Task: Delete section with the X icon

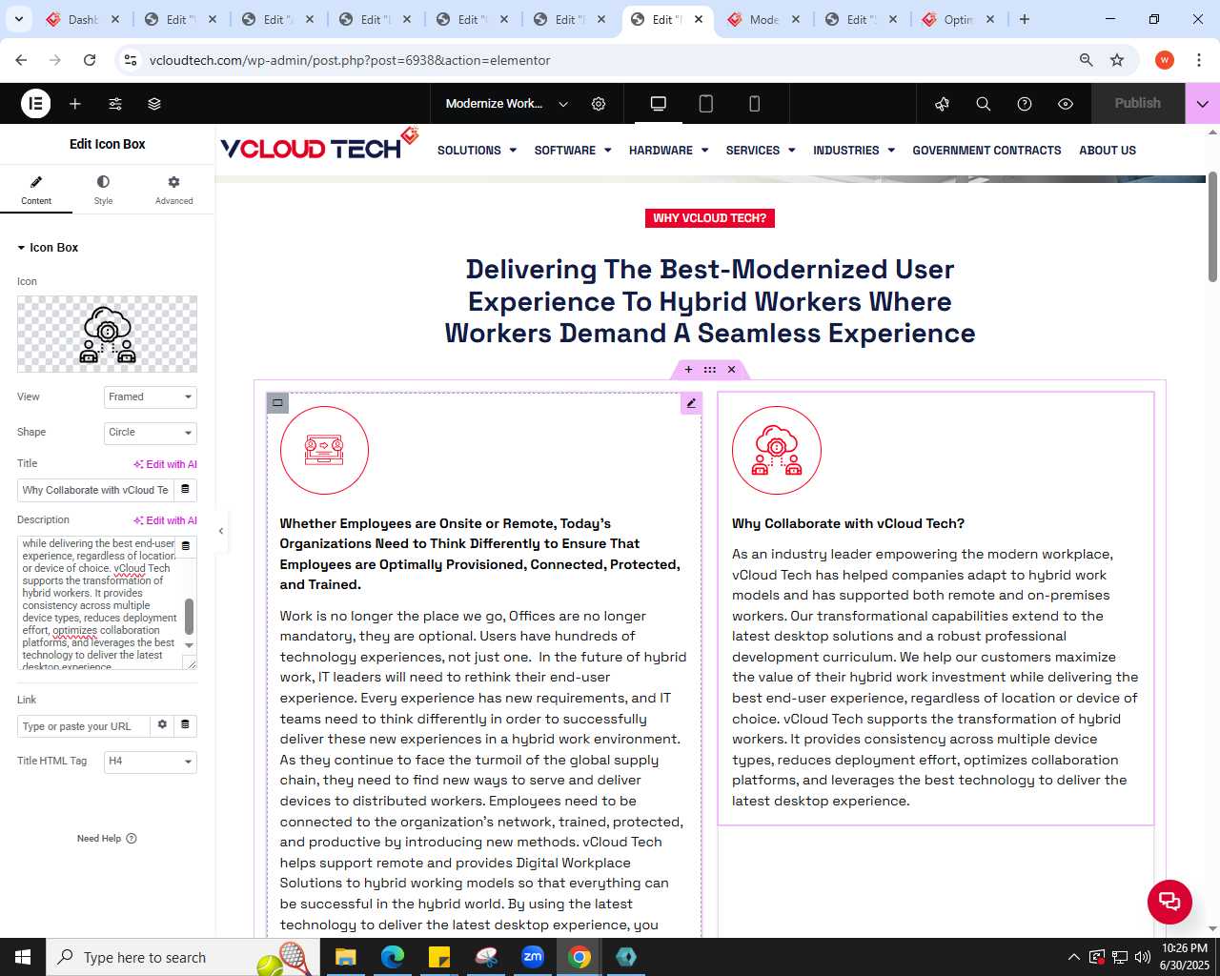Action: [731, 370]
